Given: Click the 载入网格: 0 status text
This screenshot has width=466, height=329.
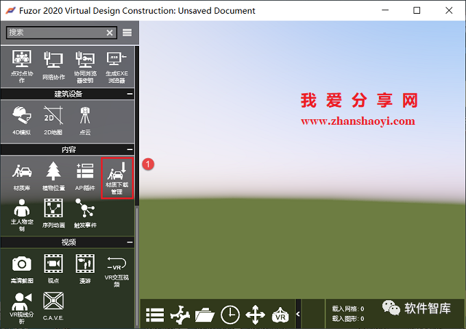Looking at the screenshot, I should 347,309.
